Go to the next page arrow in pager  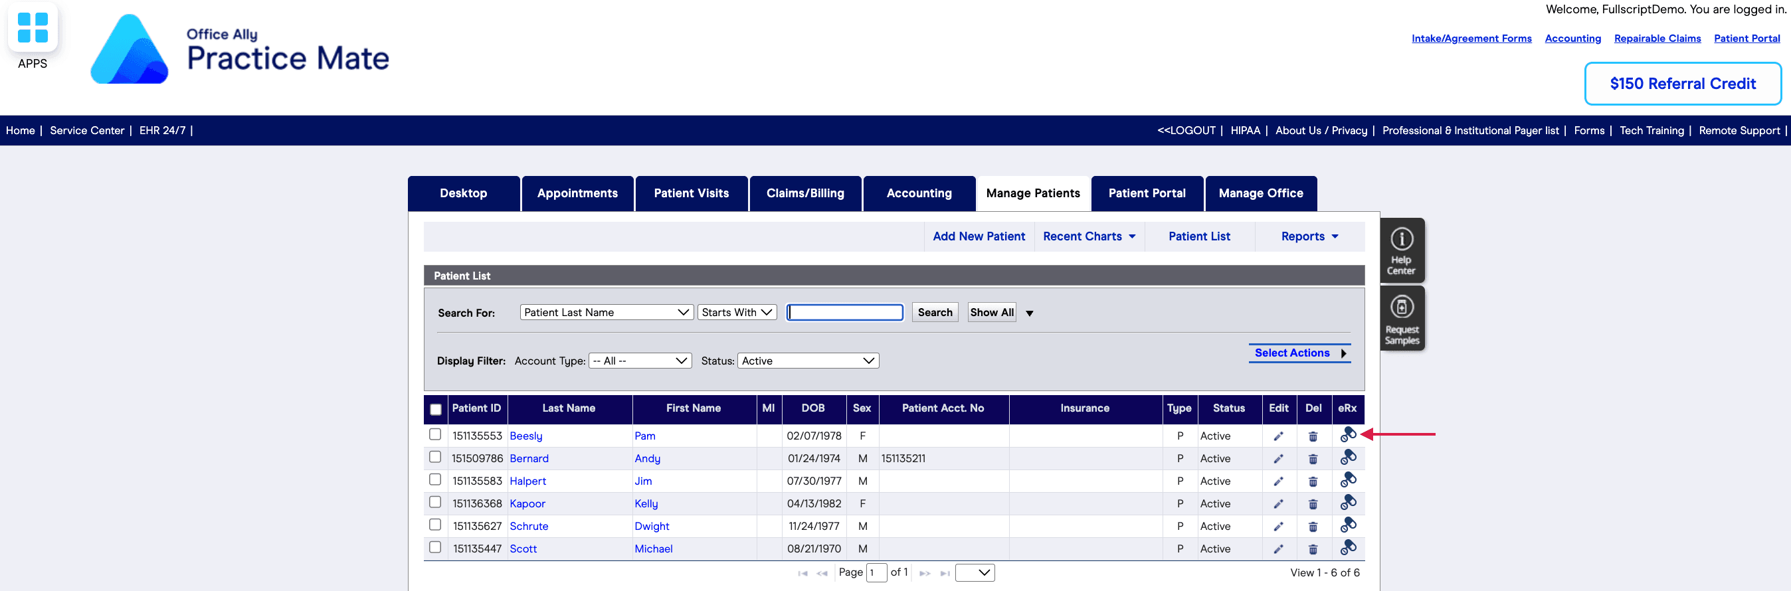925,574
